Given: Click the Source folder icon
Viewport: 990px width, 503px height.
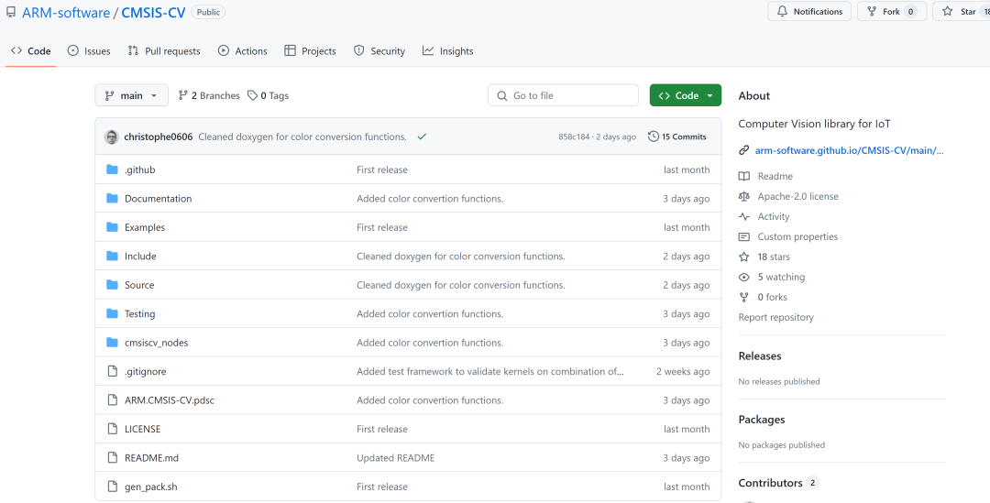Looking at the screenshot, I should 113,285.
